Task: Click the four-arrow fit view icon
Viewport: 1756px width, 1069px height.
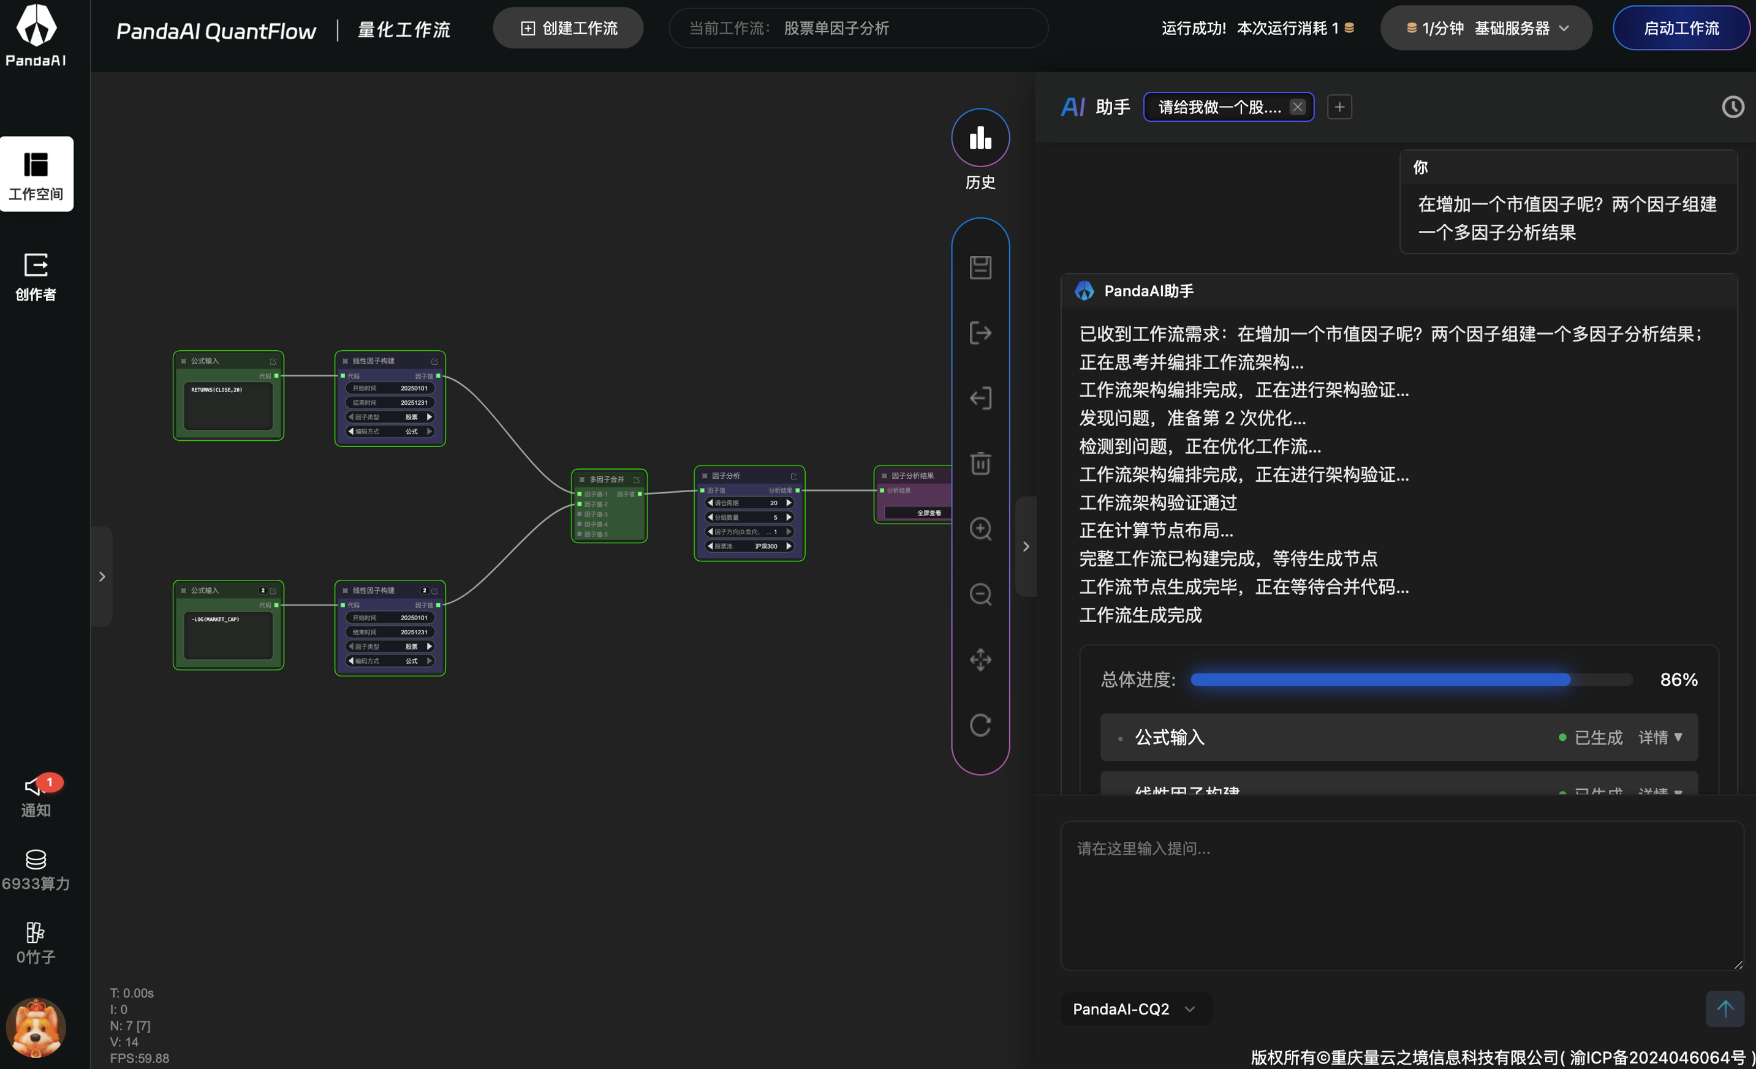Action: (980, 659)
